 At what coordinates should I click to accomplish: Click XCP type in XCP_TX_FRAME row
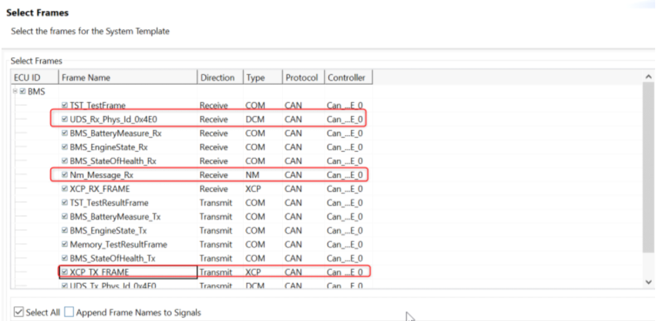coord(254,272)
